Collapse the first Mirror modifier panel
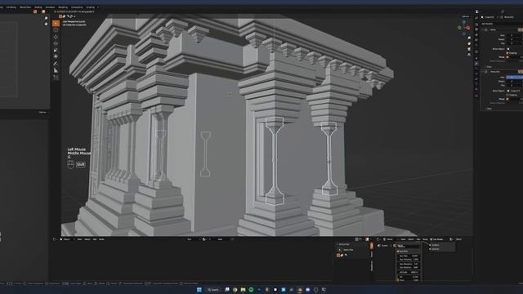Image resolution: width=523 pixels, height=294 pixels. (482, 29)
